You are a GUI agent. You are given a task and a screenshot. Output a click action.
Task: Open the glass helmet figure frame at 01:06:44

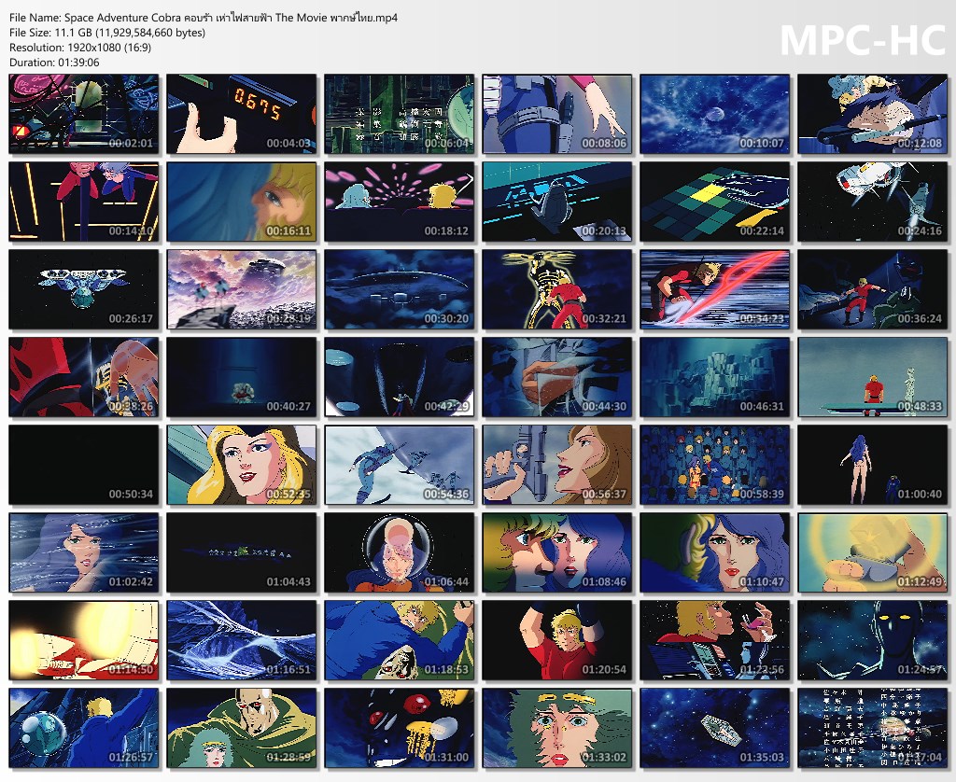point(400,552)
